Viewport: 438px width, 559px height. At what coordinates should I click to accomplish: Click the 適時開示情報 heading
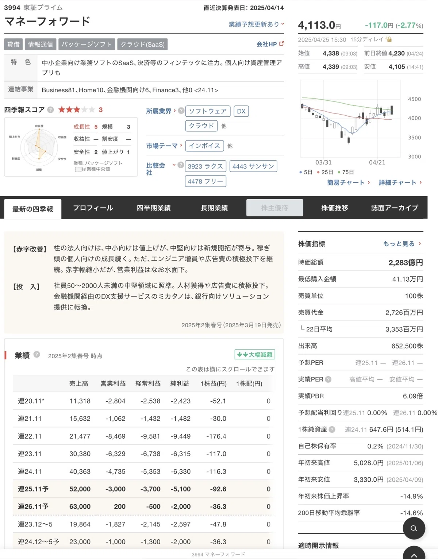point(318,545)
